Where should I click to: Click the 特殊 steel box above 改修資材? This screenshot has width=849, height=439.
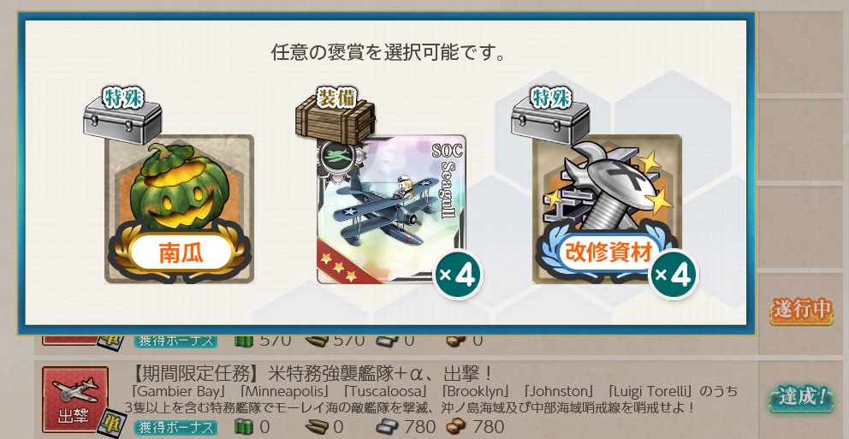tap(550, 117)
